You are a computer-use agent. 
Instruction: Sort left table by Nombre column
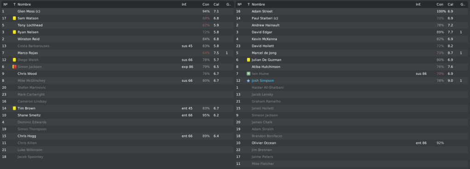(24, 5)
